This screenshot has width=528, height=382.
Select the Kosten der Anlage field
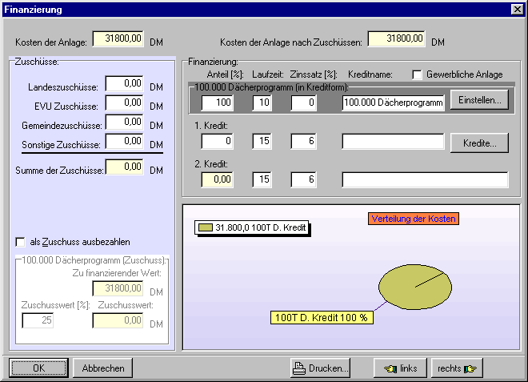tap(119, 38)
